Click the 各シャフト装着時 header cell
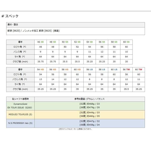151x151 pixels. [20, 98]
